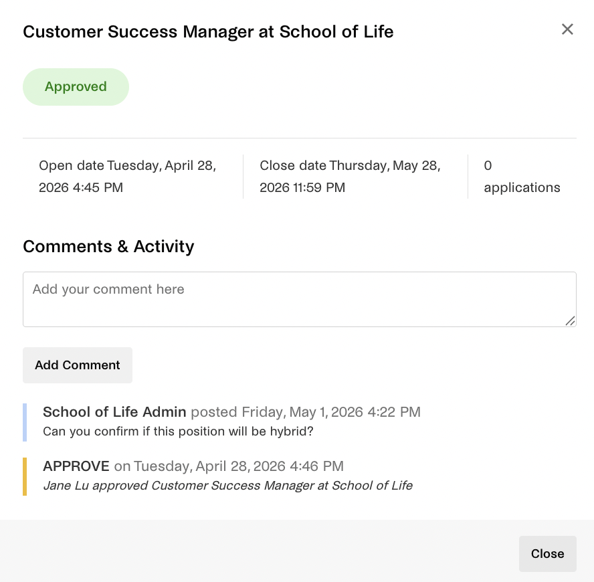Click the Close button at bottom
The height and width of the screenshot is (582, 594).
547,554
